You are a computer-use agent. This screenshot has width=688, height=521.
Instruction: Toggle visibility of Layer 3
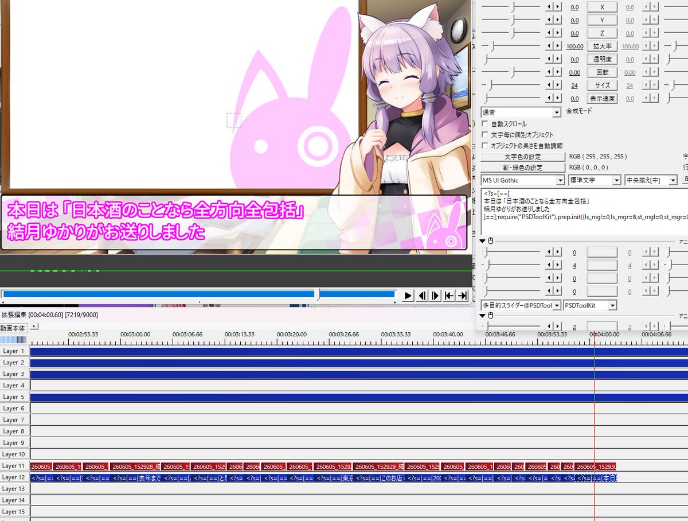tap(14, 374)
